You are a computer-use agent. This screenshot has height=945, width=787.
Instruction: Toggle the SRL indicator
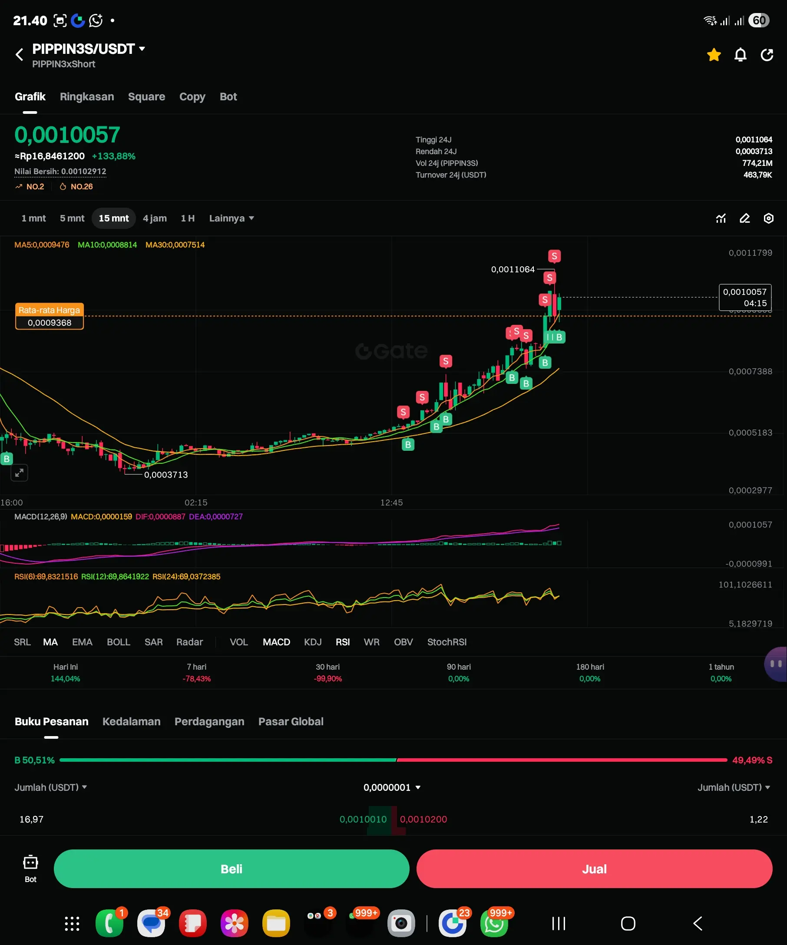[x=23, y=642]
